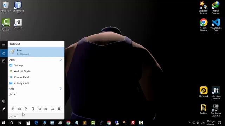225x126 pixels.
Task: Click the network icon in system tray
Action: 194,123
